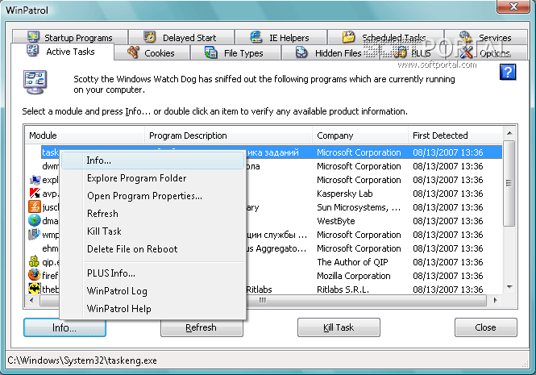Click the IE Helpers browser icon

coord(256,37)
